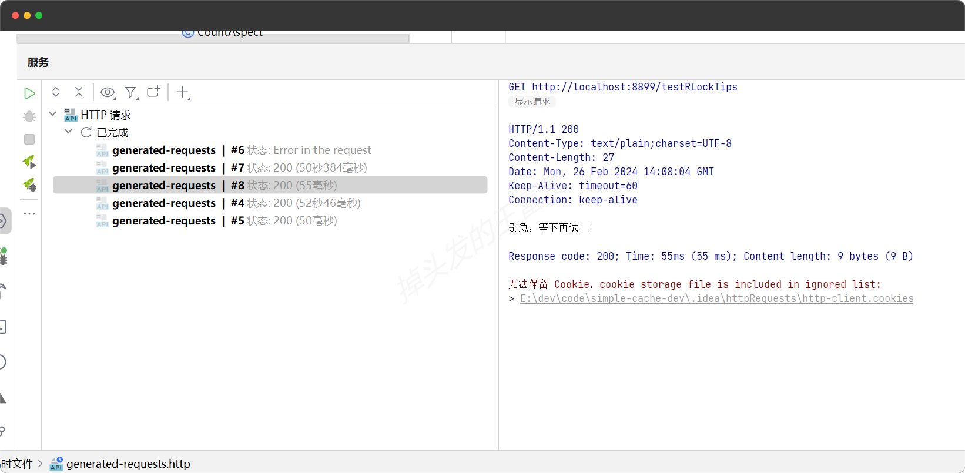Screen dimensions: 965x473
Task: Click the 无法保留 Cookie warning text
Action: 695,284
